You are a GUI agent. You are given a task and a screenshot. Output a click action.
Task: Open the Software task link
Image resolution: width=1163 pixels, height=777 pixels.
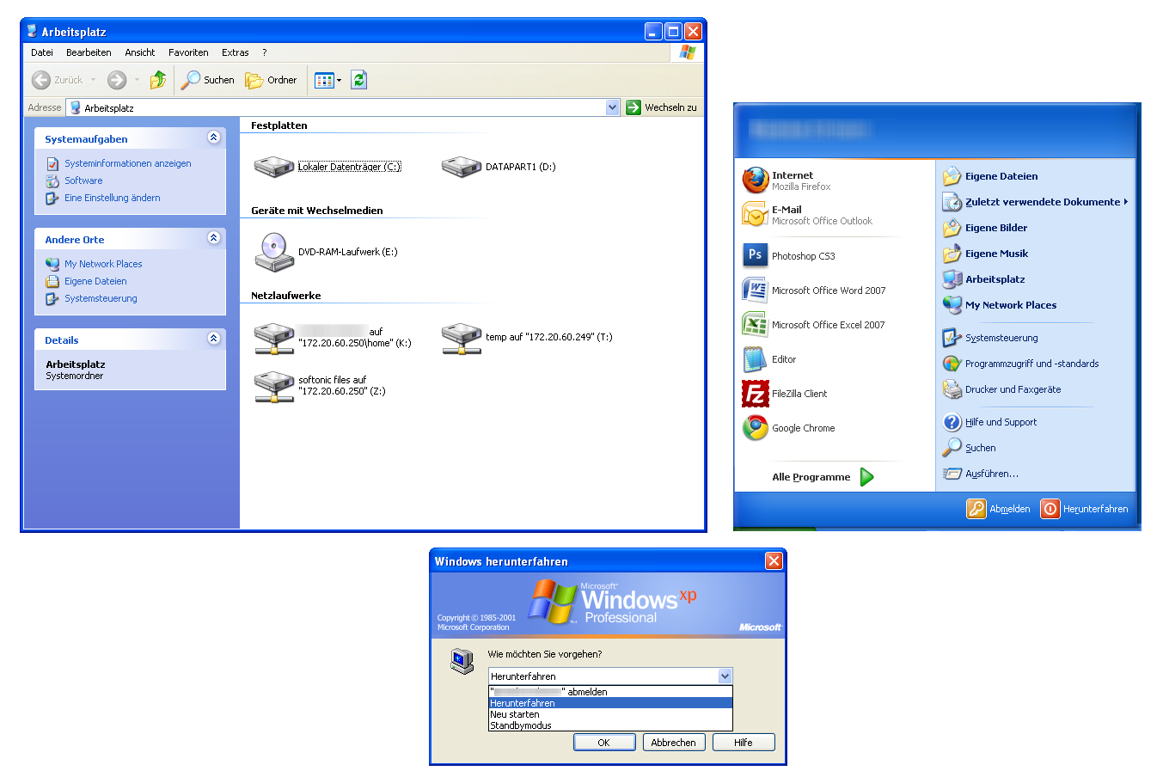click(x=83, y=180)
